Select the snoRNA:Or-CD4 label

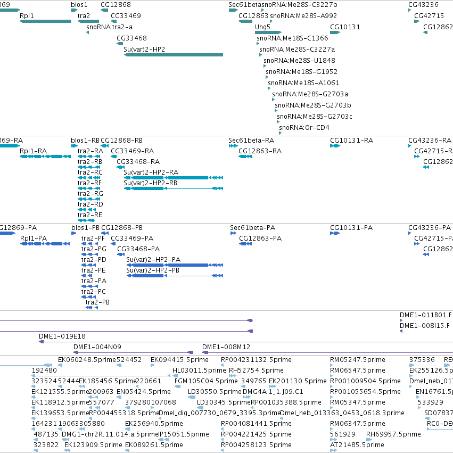click(304, 128)
